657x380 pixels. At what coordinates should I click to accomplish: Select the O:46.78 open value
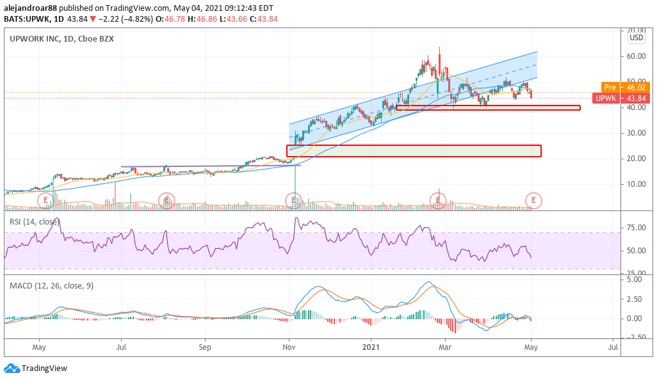172,19
